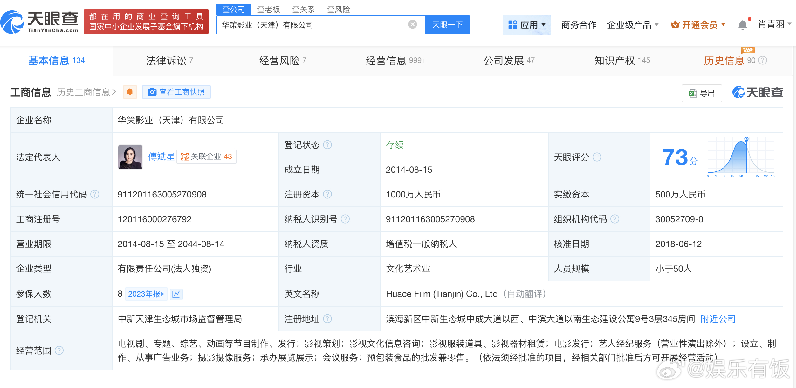Select the 知识产权 tab
This screenshot has height=388, width=796.
(622, 60)
